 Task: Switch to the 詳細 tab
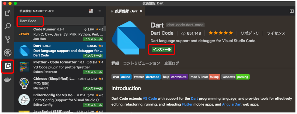click(x=115, y=63)
